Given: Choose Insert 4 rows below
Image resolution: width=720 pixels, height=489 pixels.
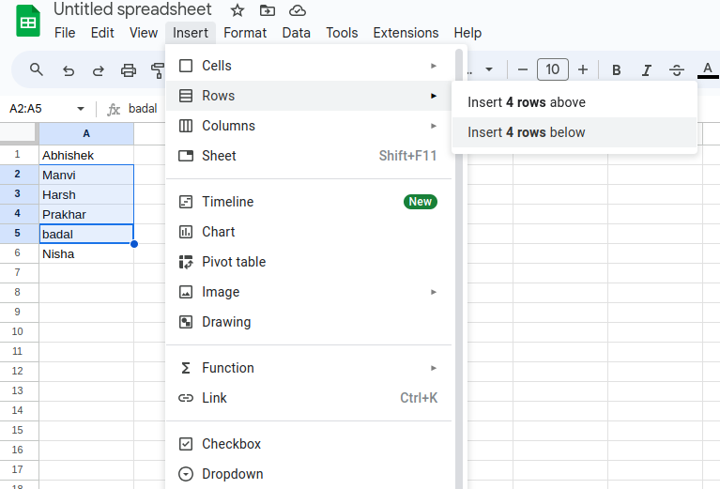Looking at the screenshot, I should [x=527, y=132].
